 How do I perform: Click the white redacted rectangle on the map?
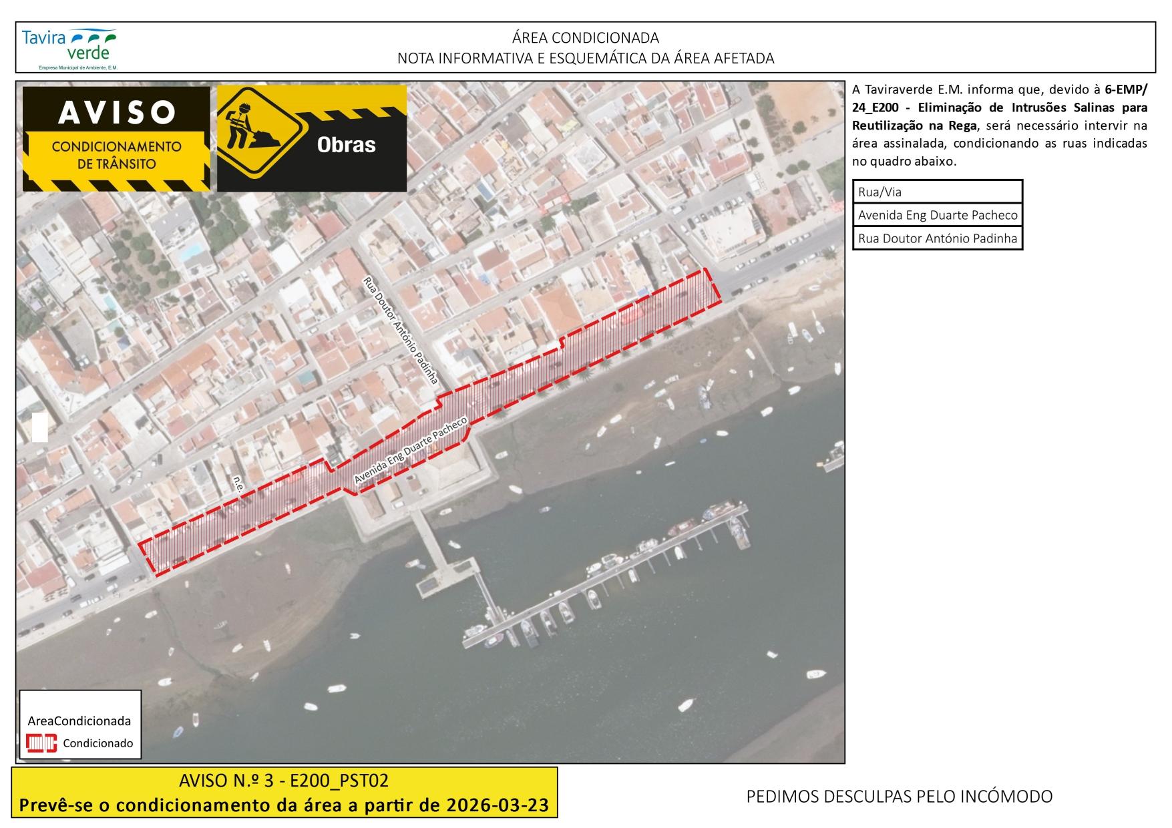click(39, 428)
